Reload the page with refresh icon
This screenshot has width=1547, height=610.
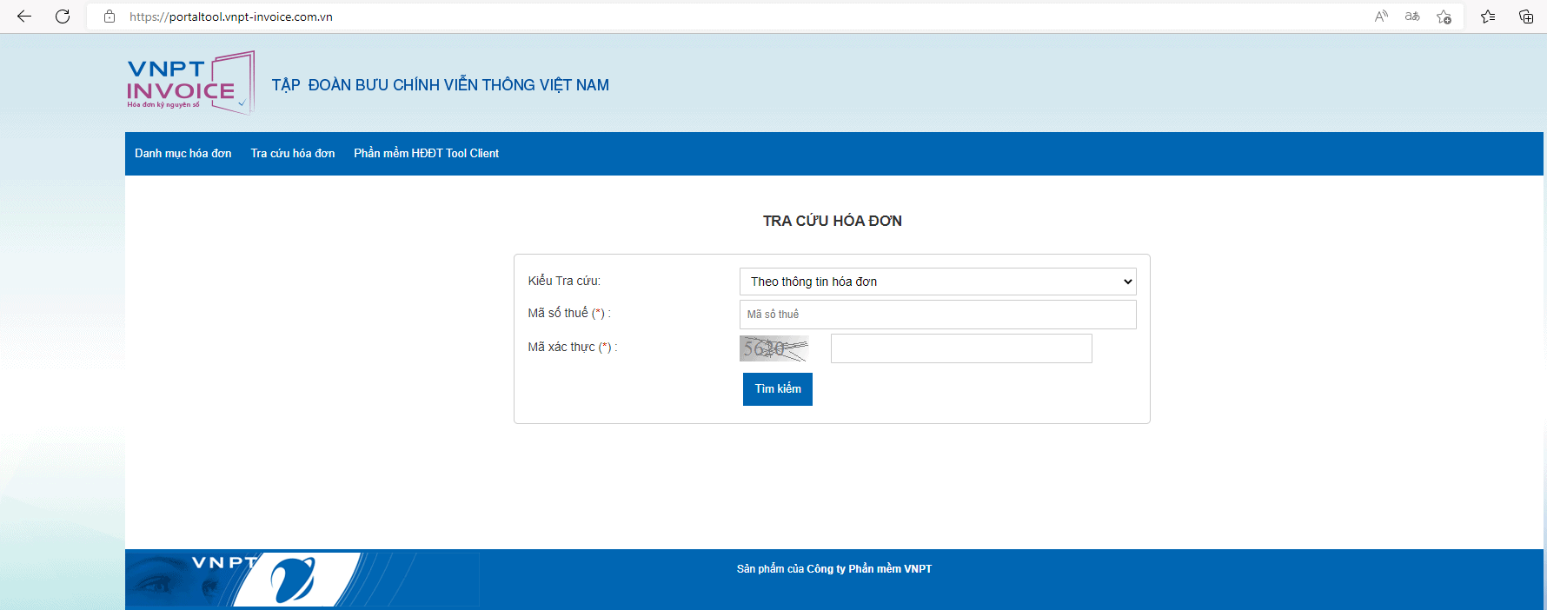click(63, 17)
